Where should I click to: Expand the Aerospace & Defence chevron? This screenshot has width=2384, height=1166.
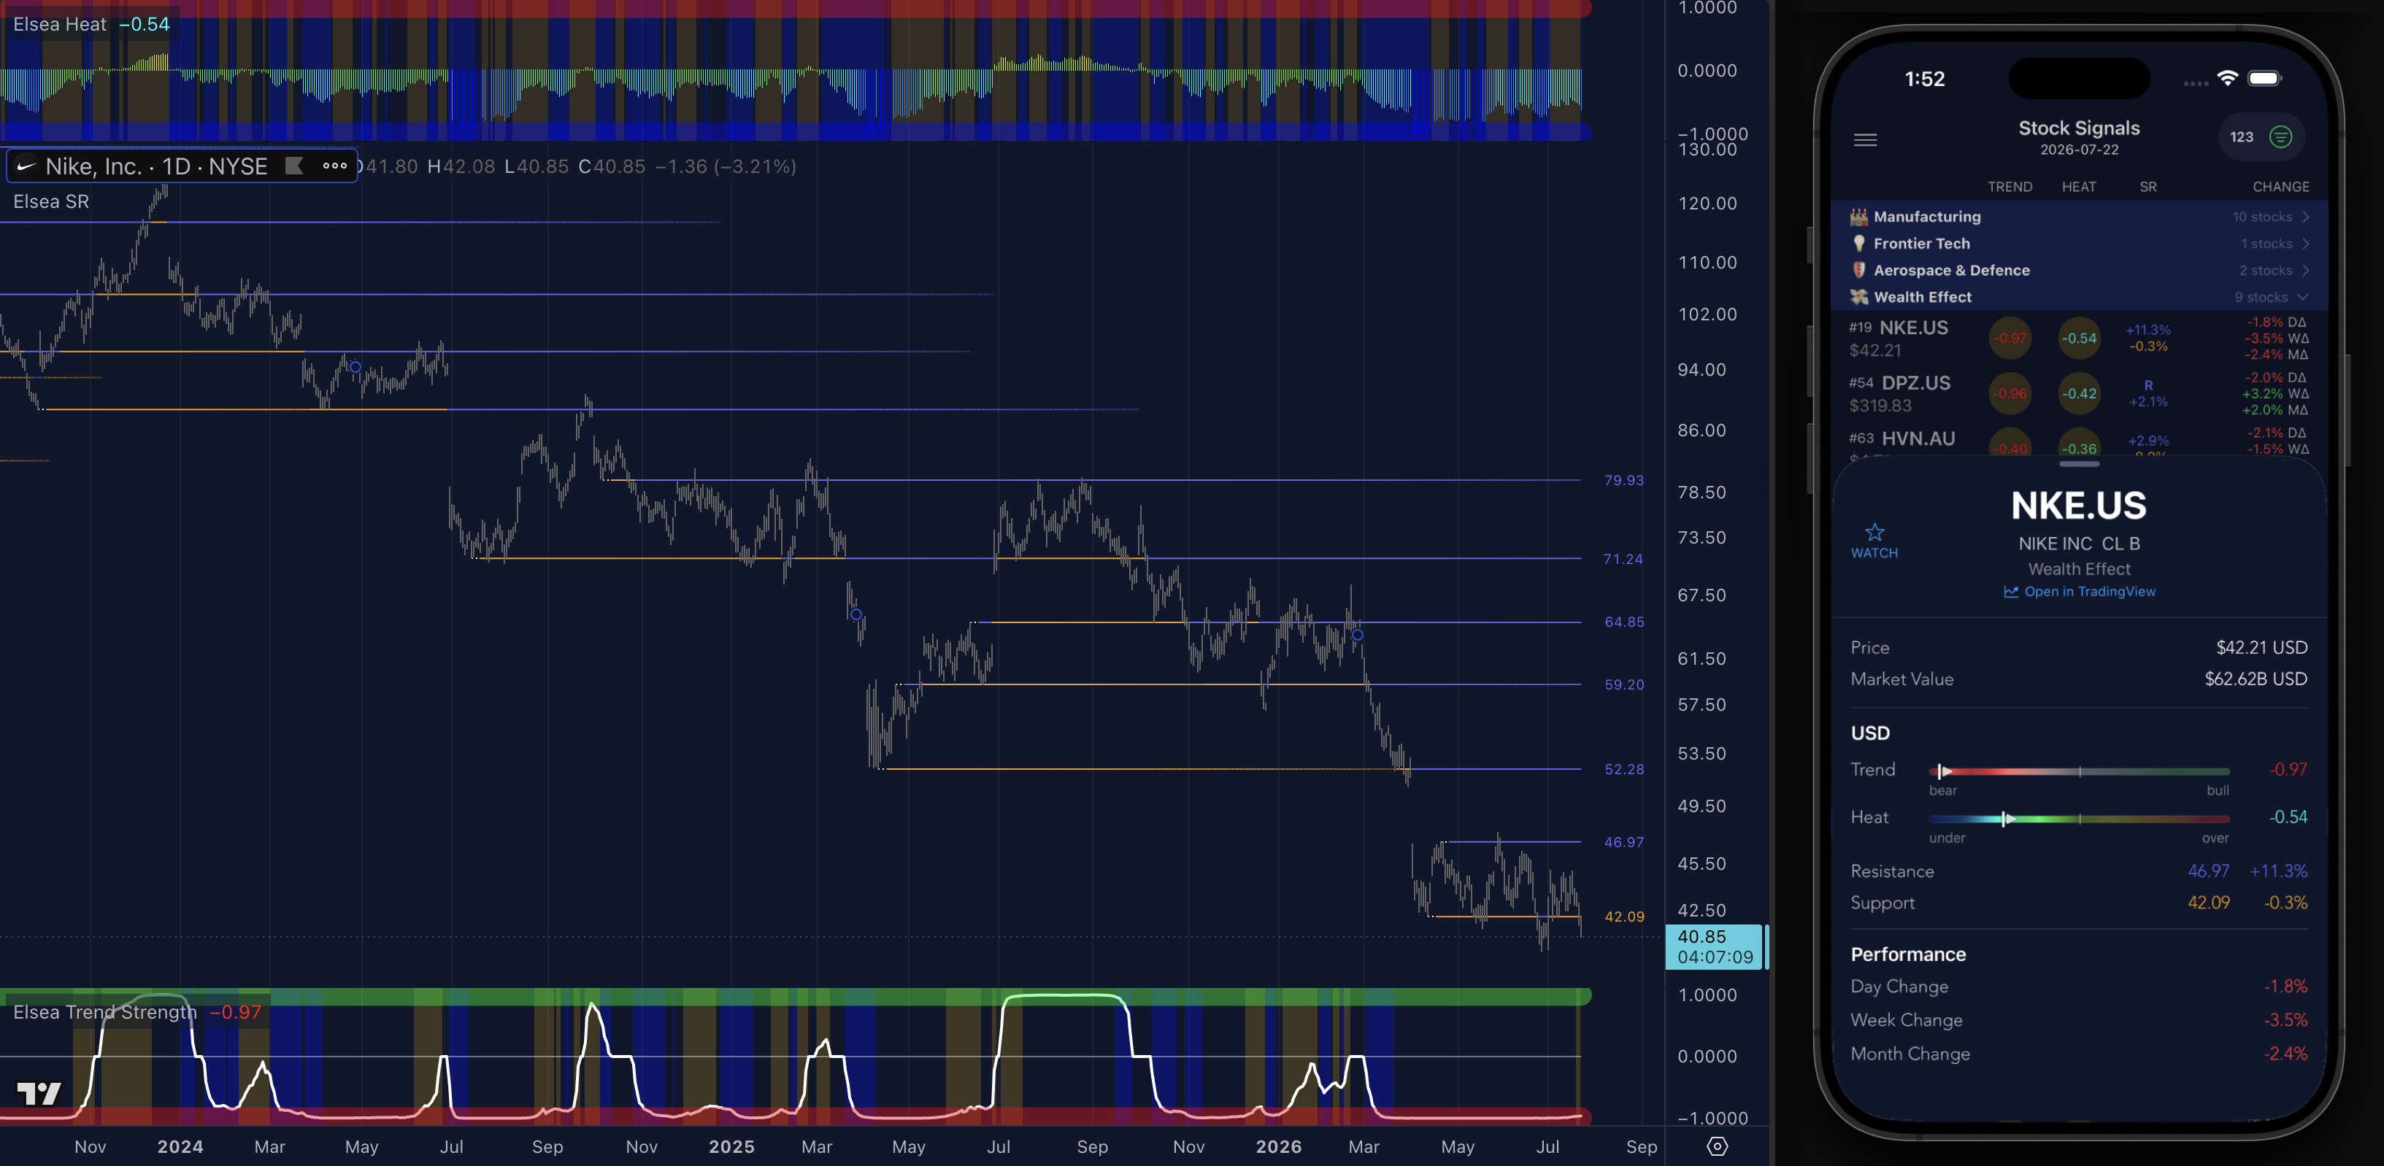(x=2305, y=270)
